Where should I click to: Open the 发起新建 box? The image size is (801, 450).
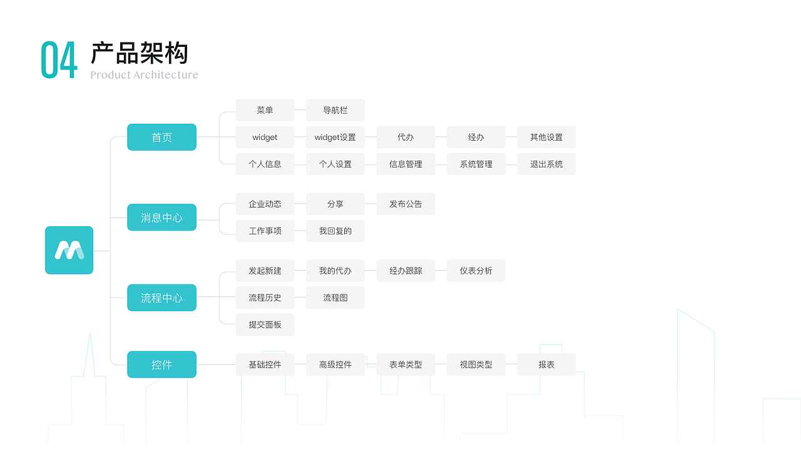(265, 271)
